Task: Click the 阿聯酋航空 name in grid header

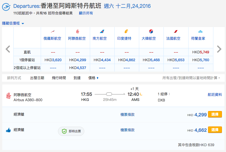Action: click(x=77, y=38)
